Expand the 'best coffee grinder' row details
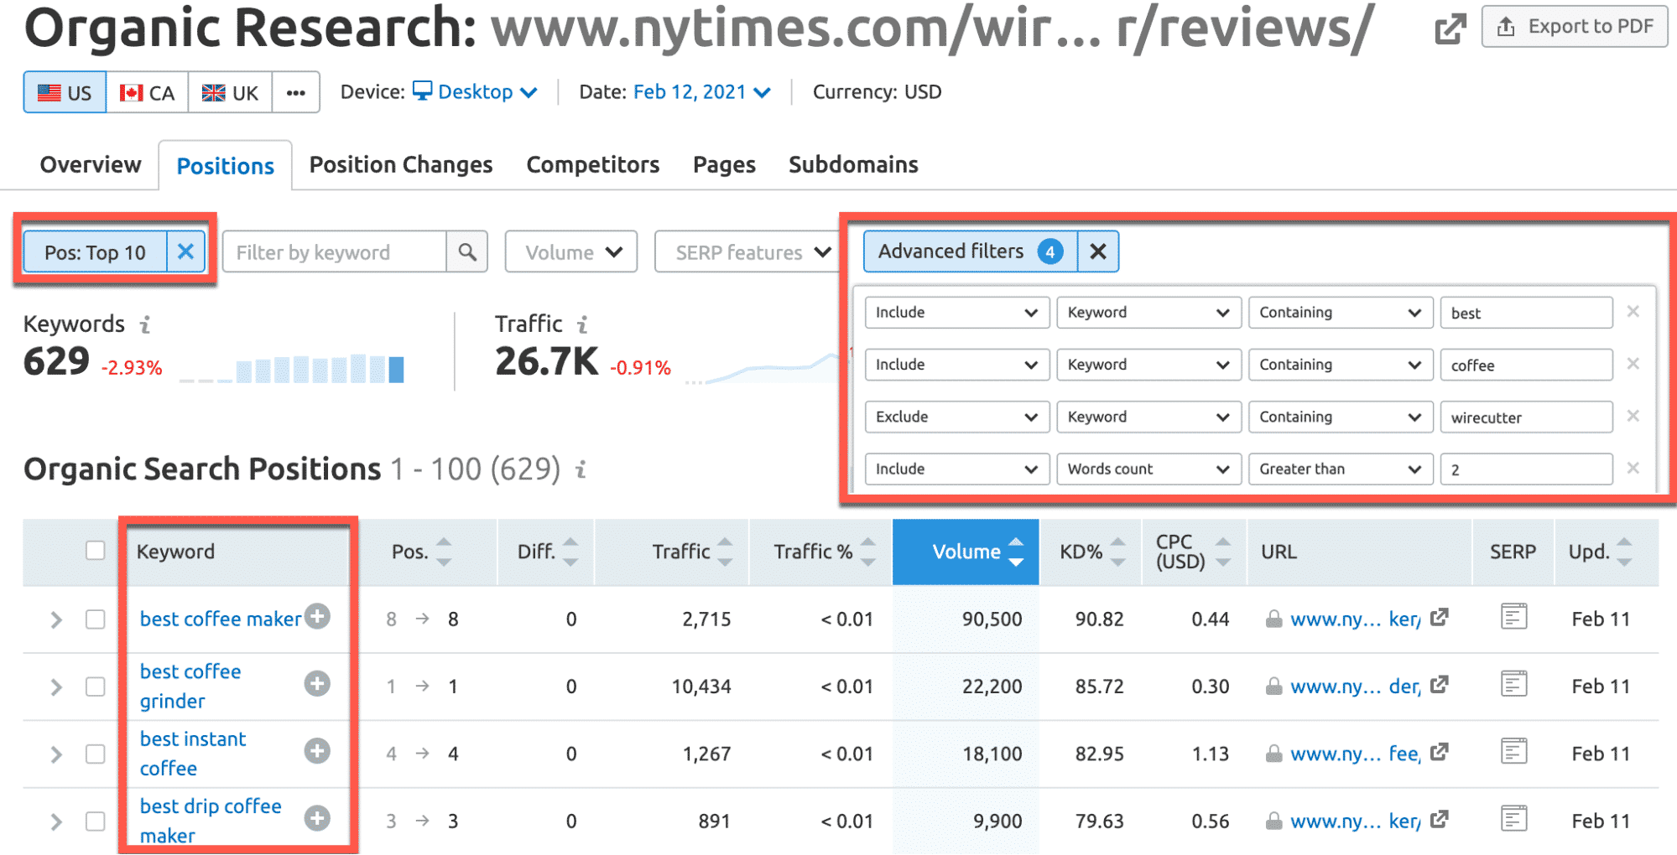 pyautogui.click(x=56, y=687)
